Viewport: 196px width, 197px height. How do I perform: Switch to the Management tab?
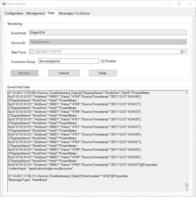point(35,13)
